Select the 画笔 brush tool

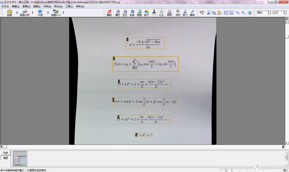point(192,13)
